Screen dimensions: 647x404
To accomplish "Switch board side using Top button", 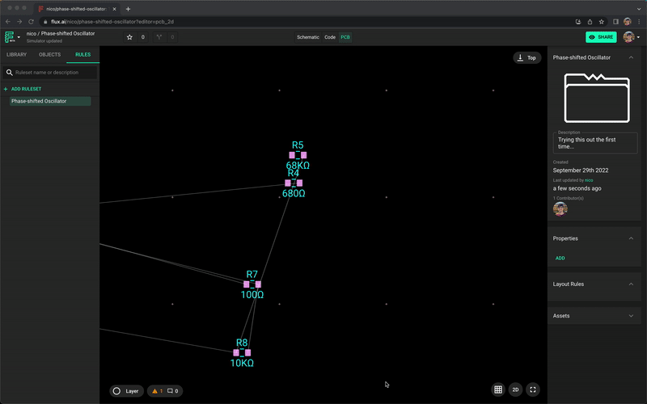I will tap(527, 58).
